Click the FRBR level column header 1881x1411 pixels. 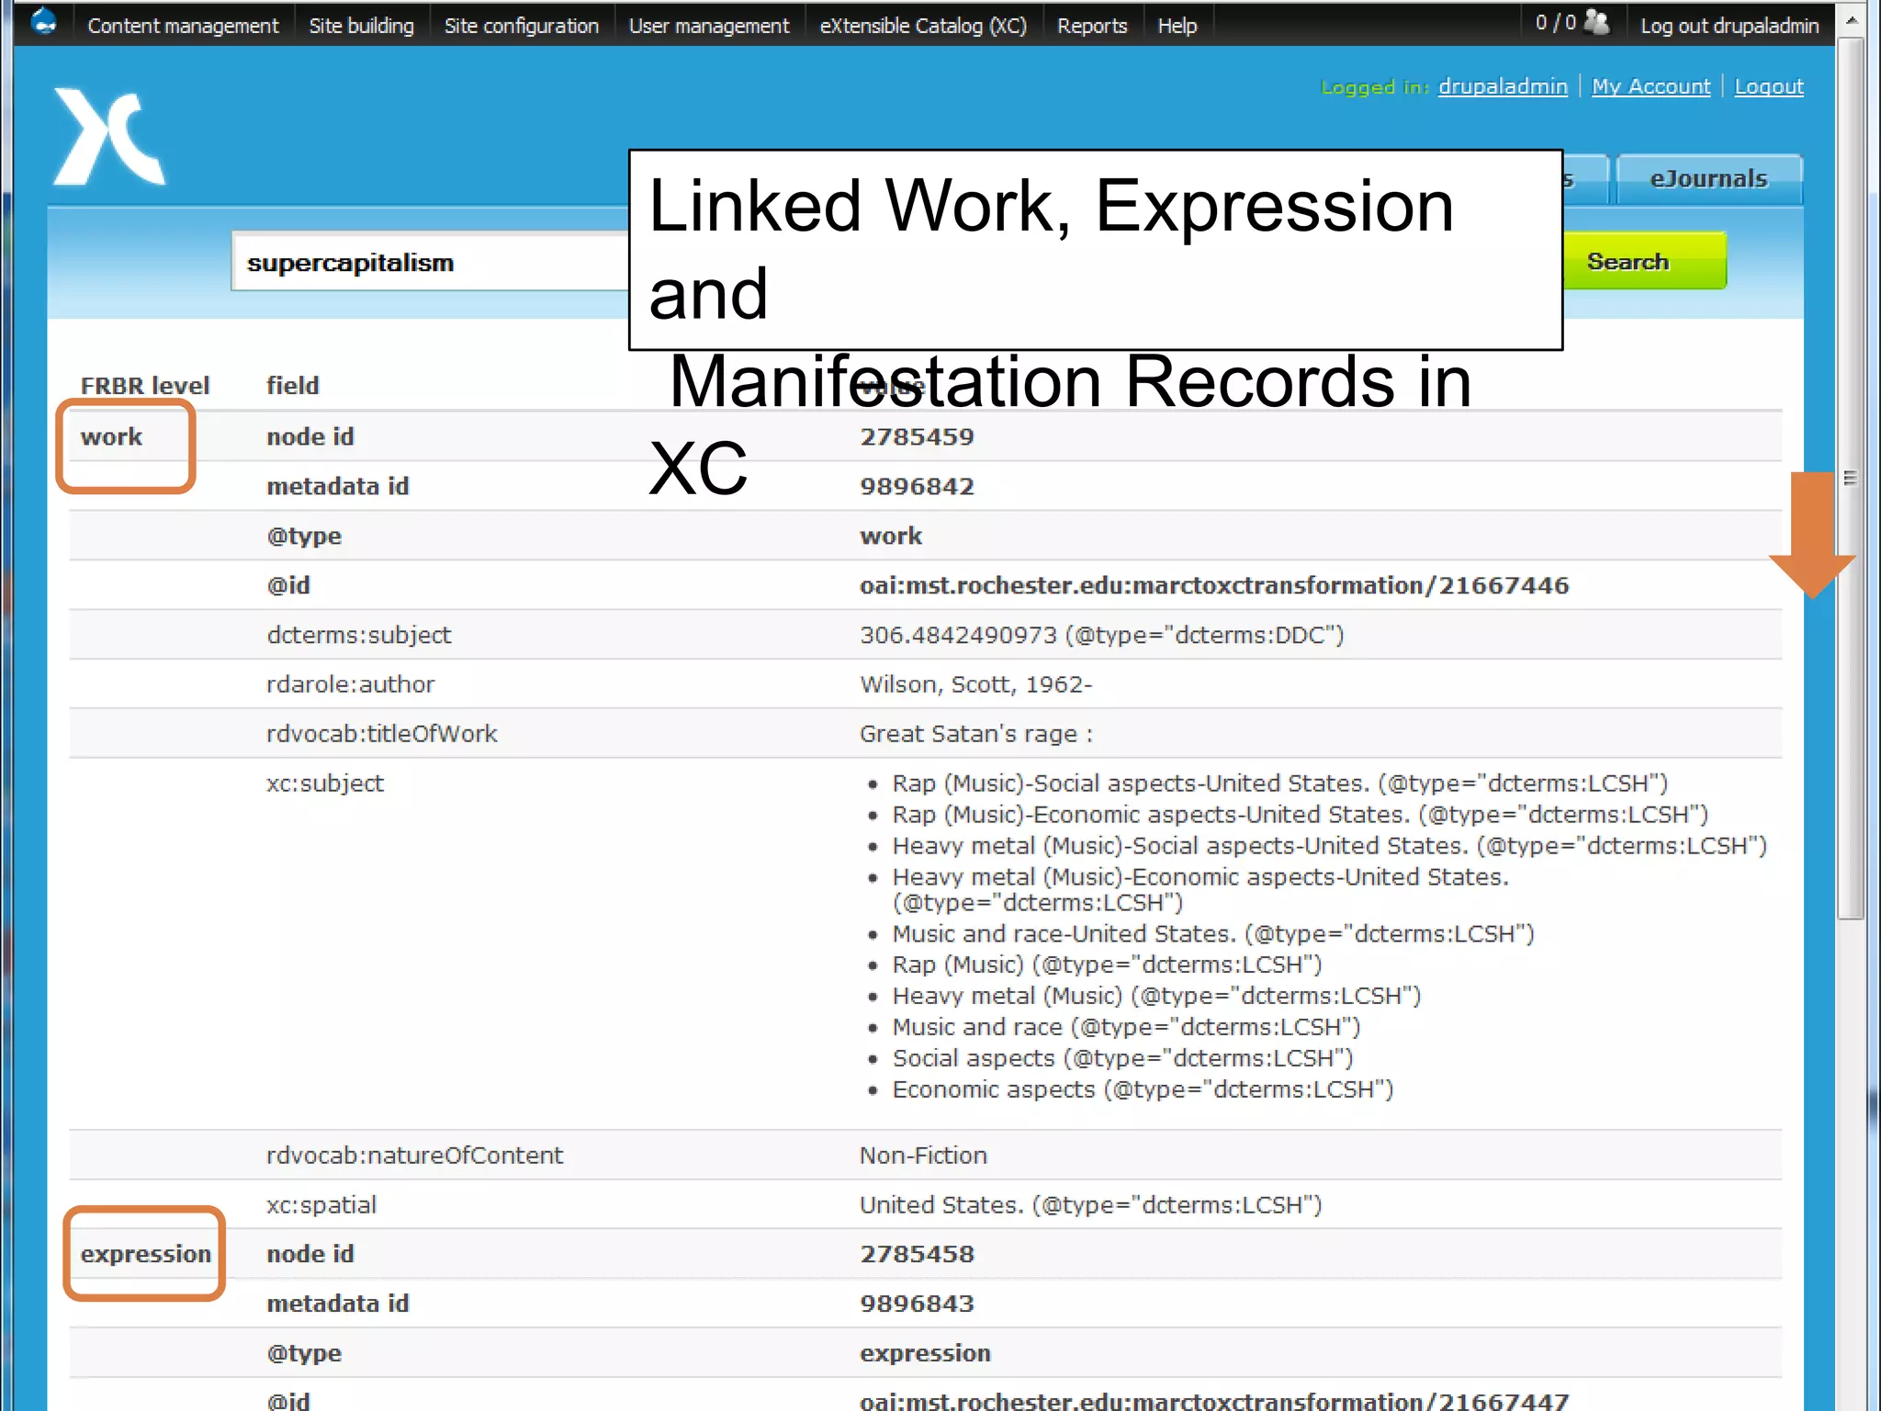point(144,386)
